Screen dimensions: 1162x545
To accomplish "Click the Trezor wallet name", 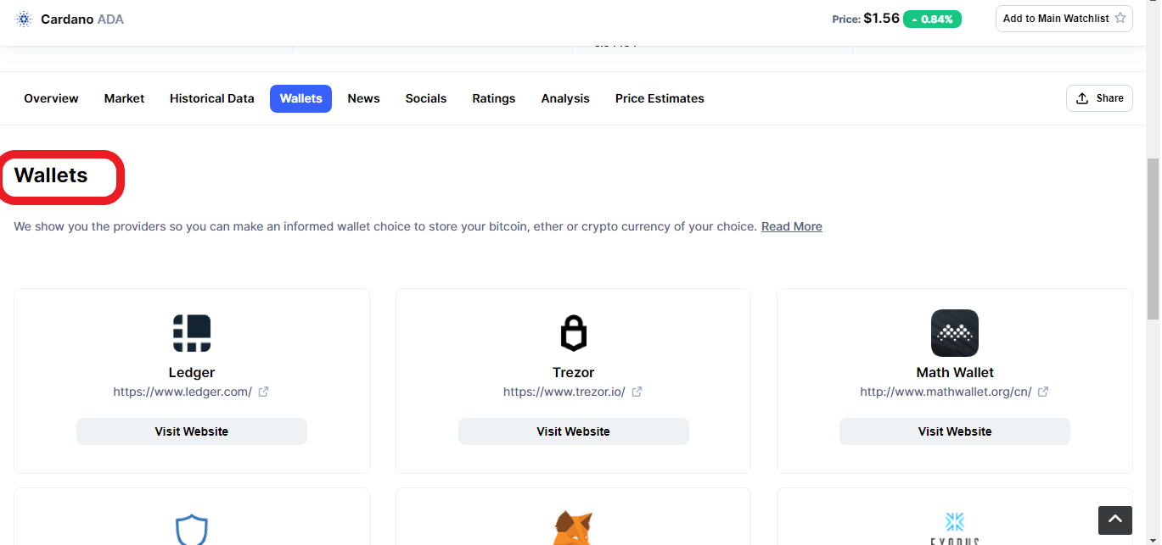I will pos(573,372).
